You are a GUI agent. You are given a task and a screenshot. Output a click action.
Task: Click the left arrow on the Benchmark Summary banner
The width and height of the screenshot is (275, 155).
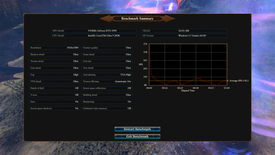105,19
